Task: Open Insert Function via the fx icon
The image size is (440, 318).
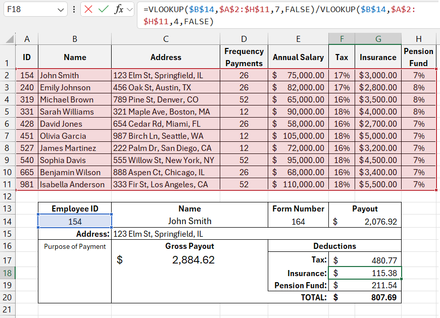Action: click(x=119, y=10)
